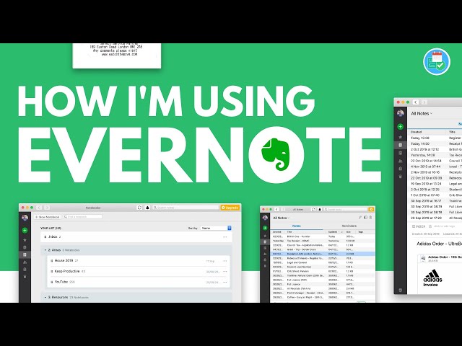Viewport: 462px width, 346px height.
Task: Sort by Created column in middle window
Action: coord(278,232)
